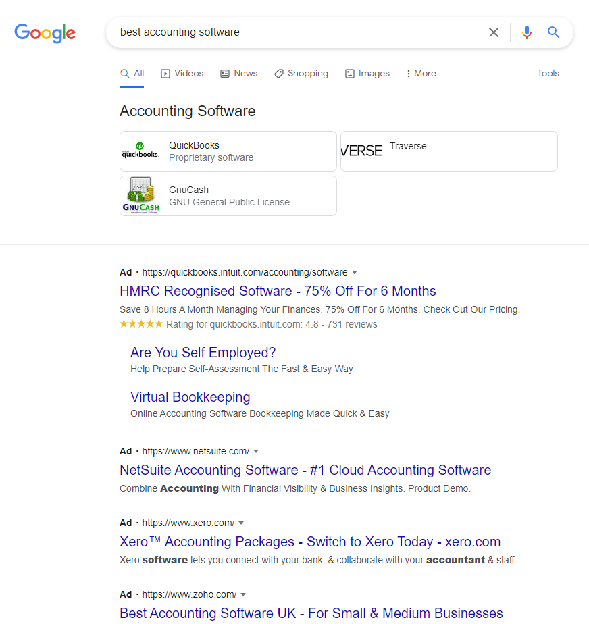Click the Google logo
This screenshot has width=589, height=624.
[45, 33]
